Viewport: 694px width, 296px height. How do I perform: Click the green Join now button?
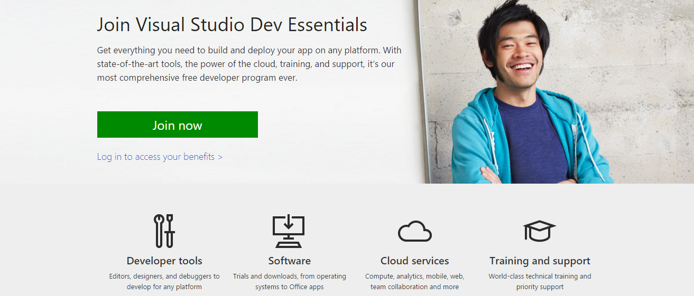click(177, 125)
